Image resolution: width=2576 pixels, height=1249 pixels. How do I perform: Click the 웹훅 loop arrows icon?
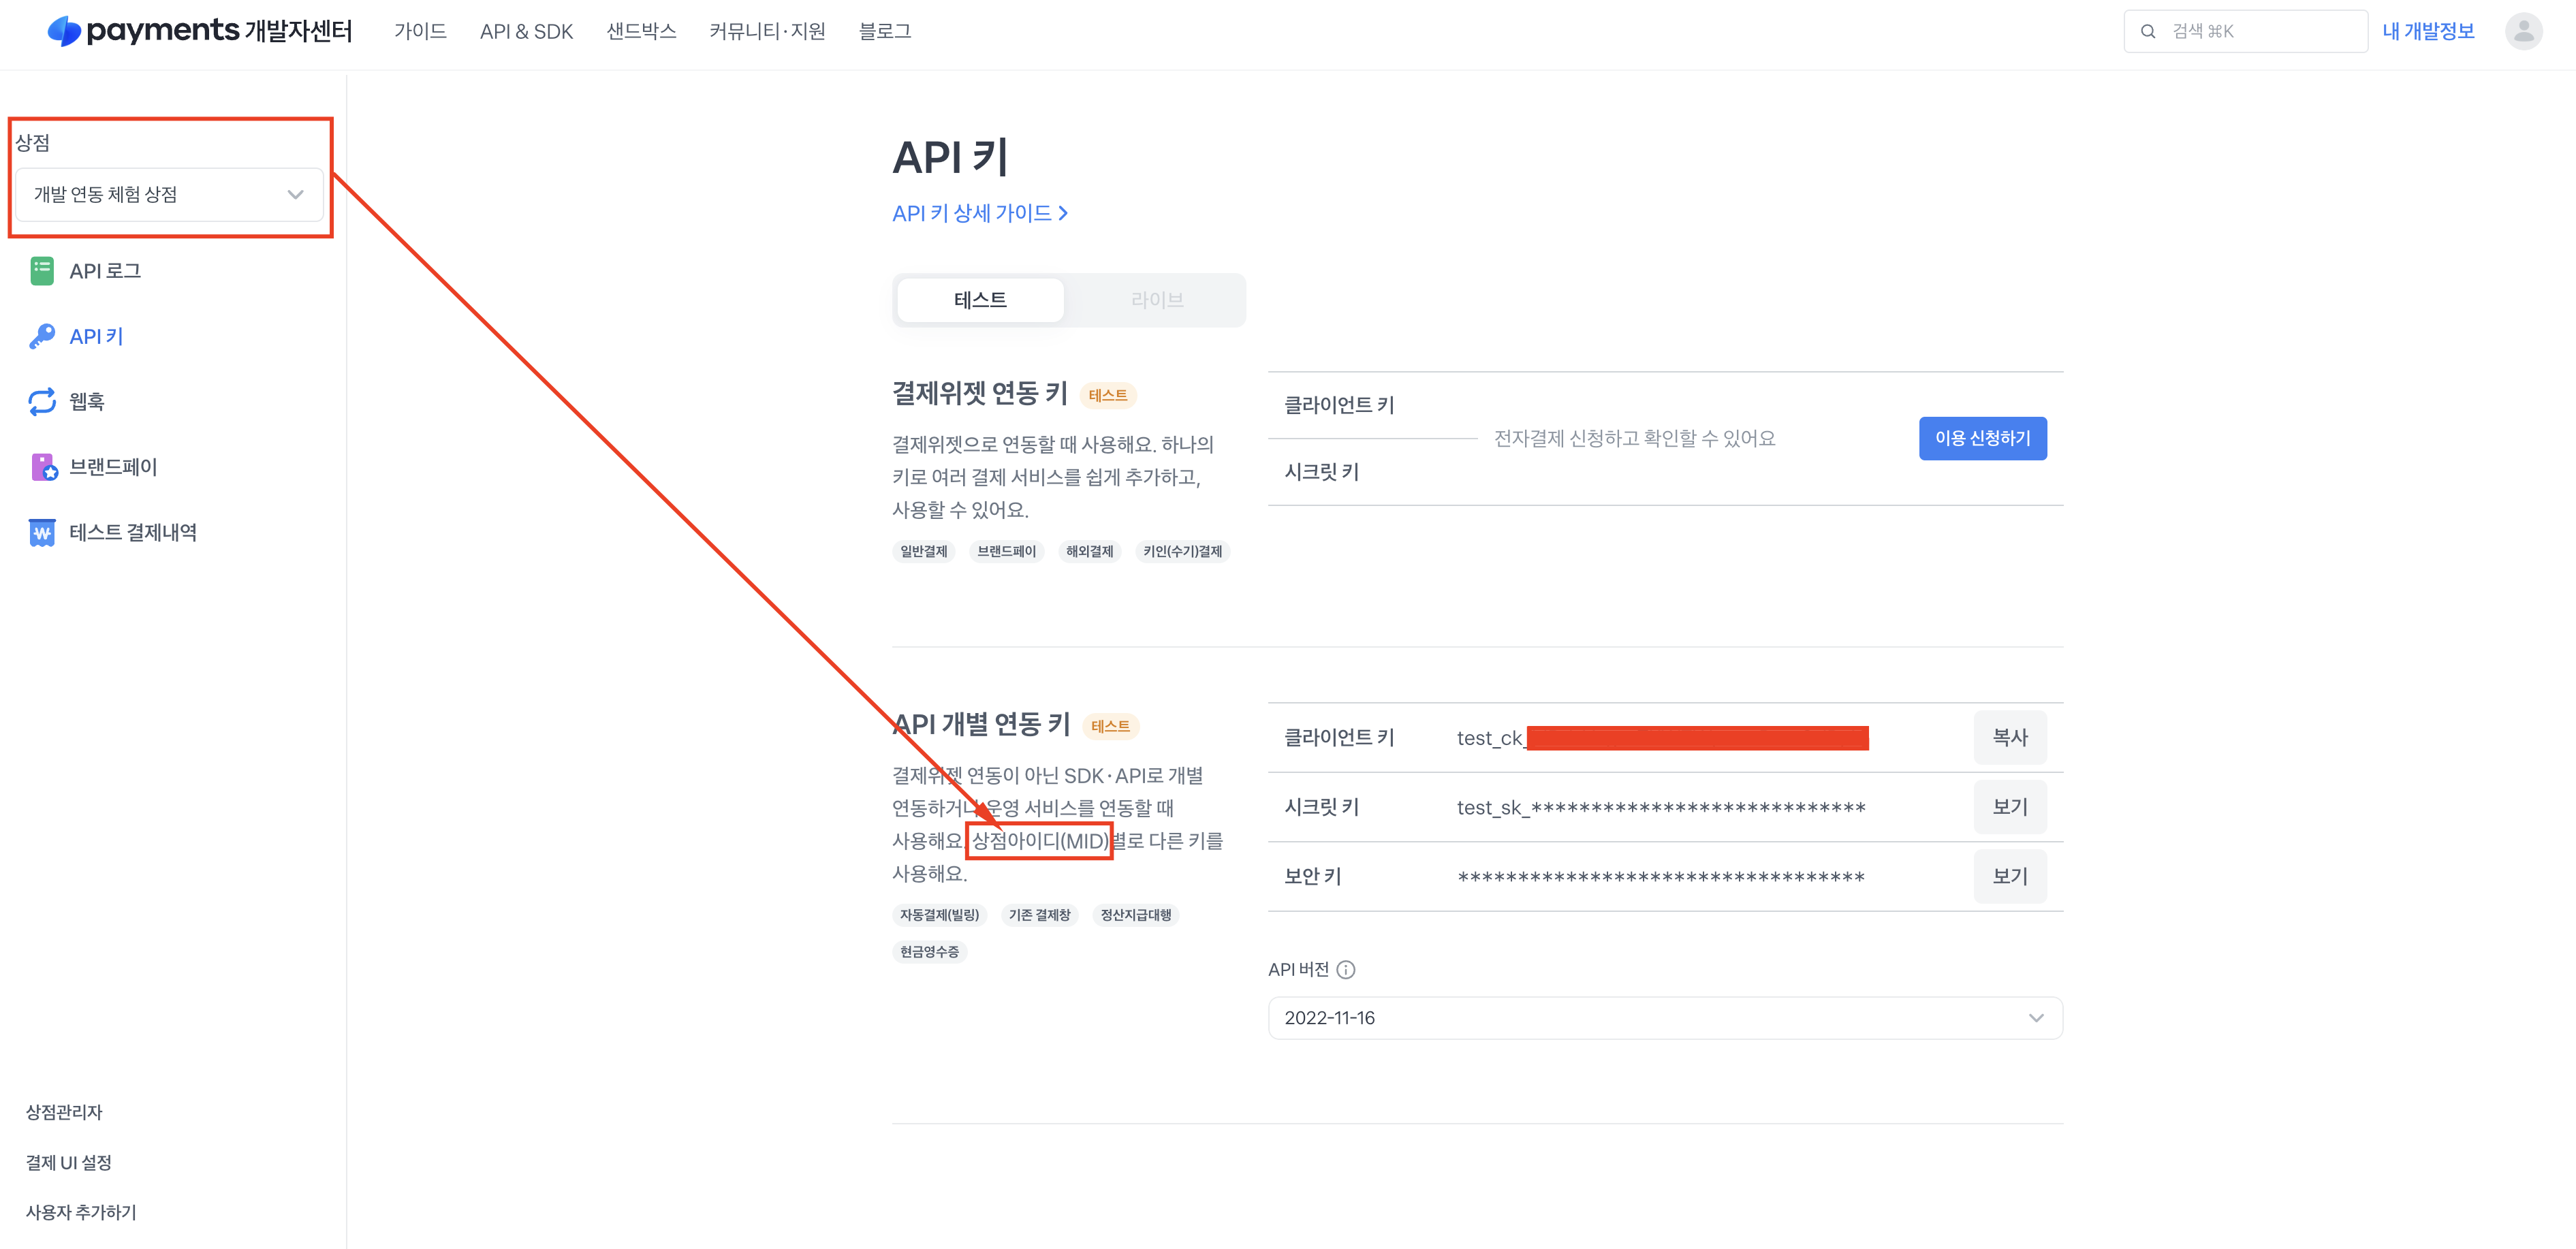(42, 402)
